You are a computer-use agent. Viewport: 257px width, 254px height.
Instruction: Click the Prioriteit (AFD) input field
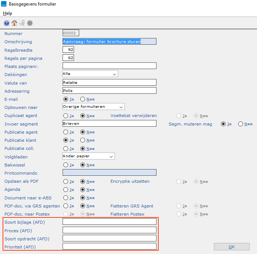[109, 247]
